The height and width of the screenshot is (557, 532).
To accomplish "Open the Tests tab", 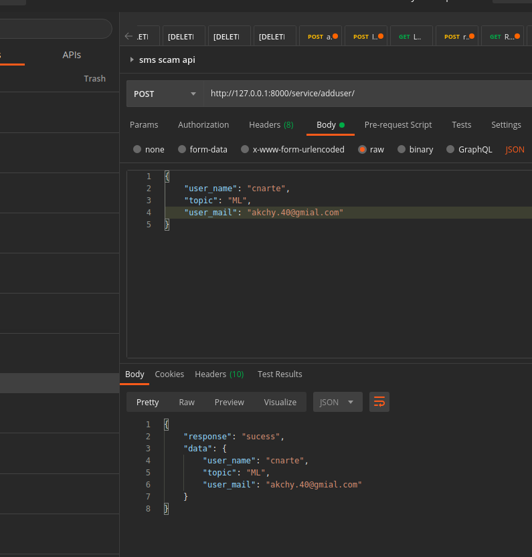I will point(461,124).
